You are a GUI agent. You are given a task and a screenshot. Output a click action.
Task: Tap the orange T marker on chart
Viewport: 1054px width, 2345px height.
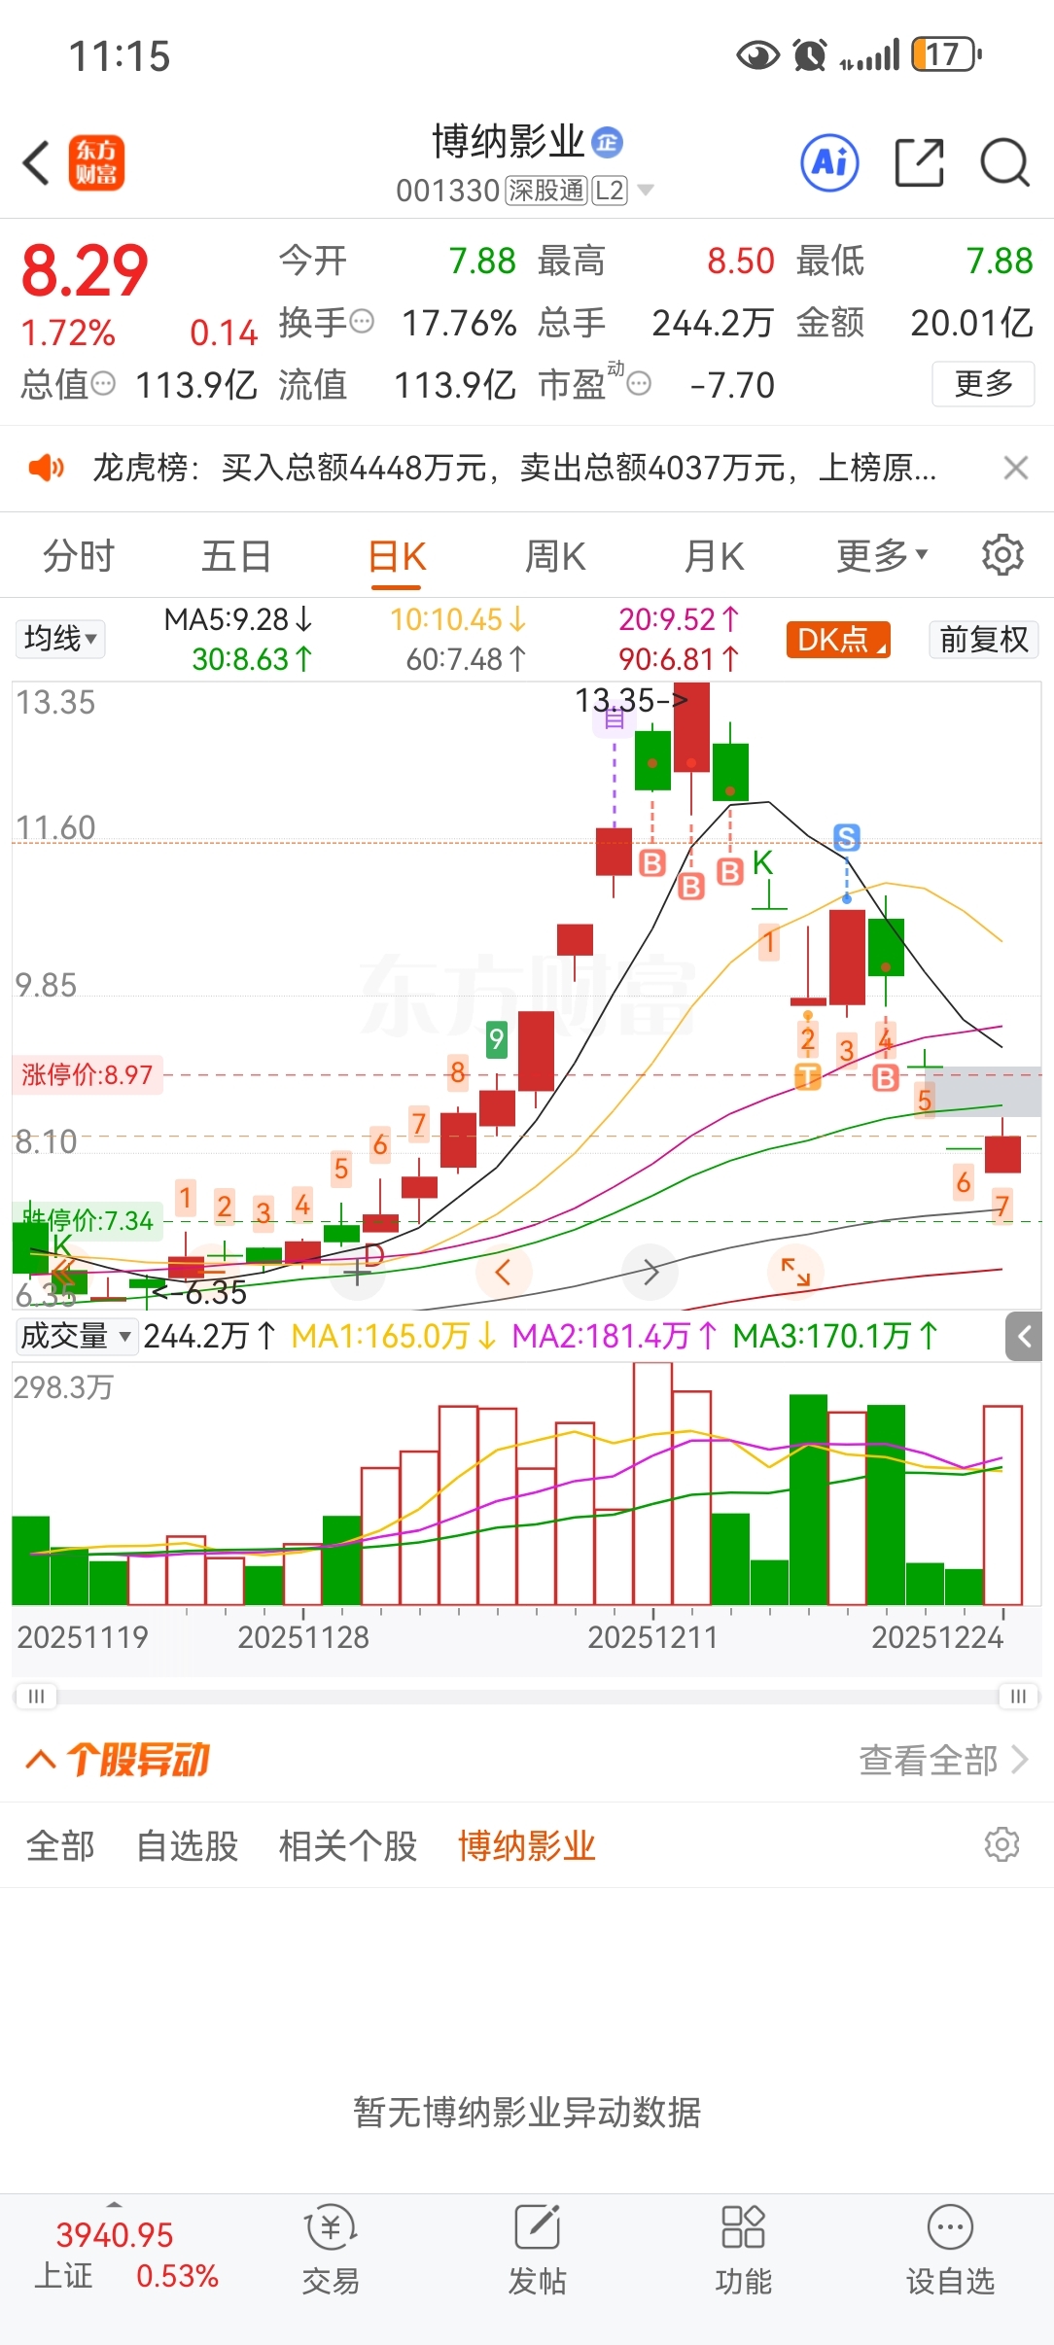[808, 1076]
